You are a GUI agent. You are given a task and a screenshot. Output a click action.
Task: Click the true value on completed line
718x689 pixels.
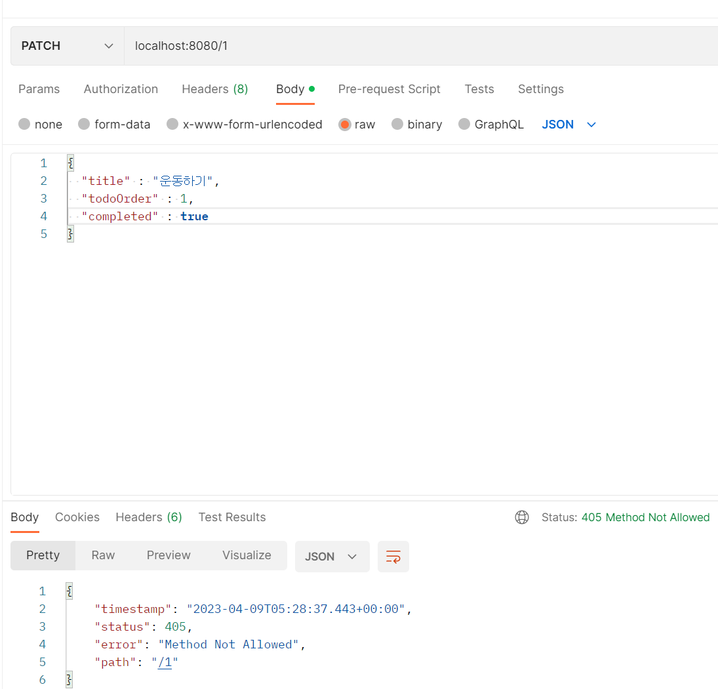pyautogui.click(x=194, y=216)
